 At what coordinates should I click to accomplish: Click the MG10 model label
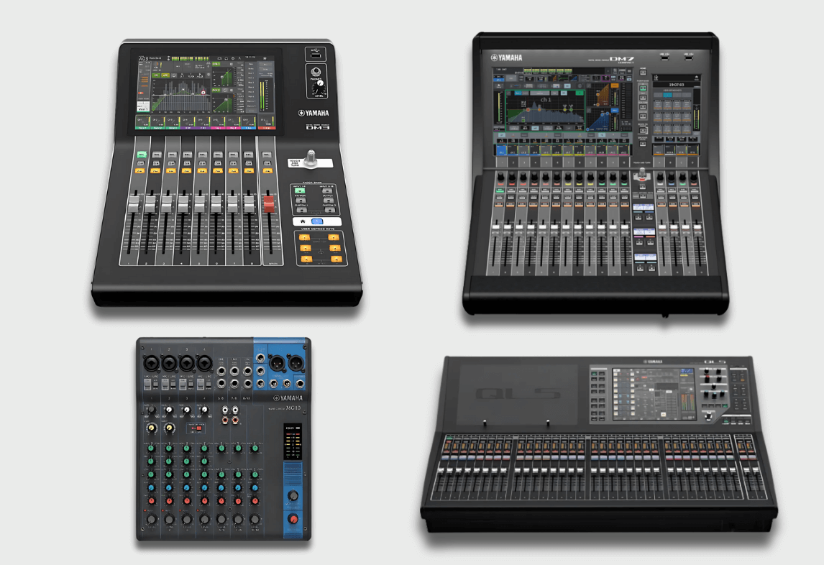293,408
